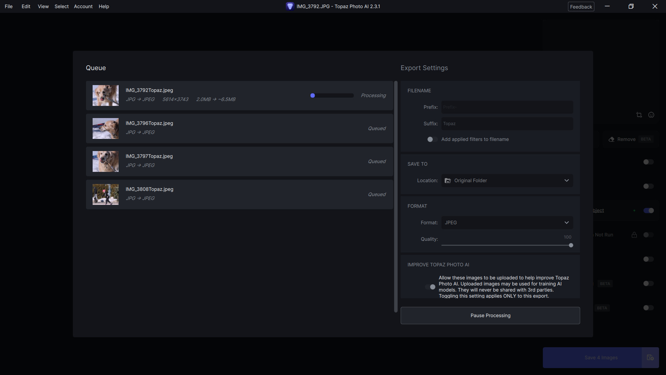The image size is (666, 375).
Task: Click the Remove eraser icon
Action: (x=612, y=139)
